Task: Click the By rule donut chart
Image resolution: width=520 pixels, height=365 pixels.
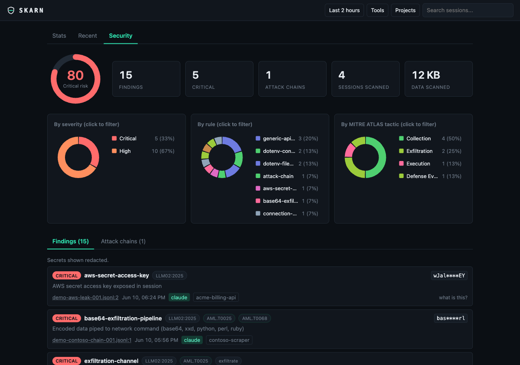Action: pos(222,157)
